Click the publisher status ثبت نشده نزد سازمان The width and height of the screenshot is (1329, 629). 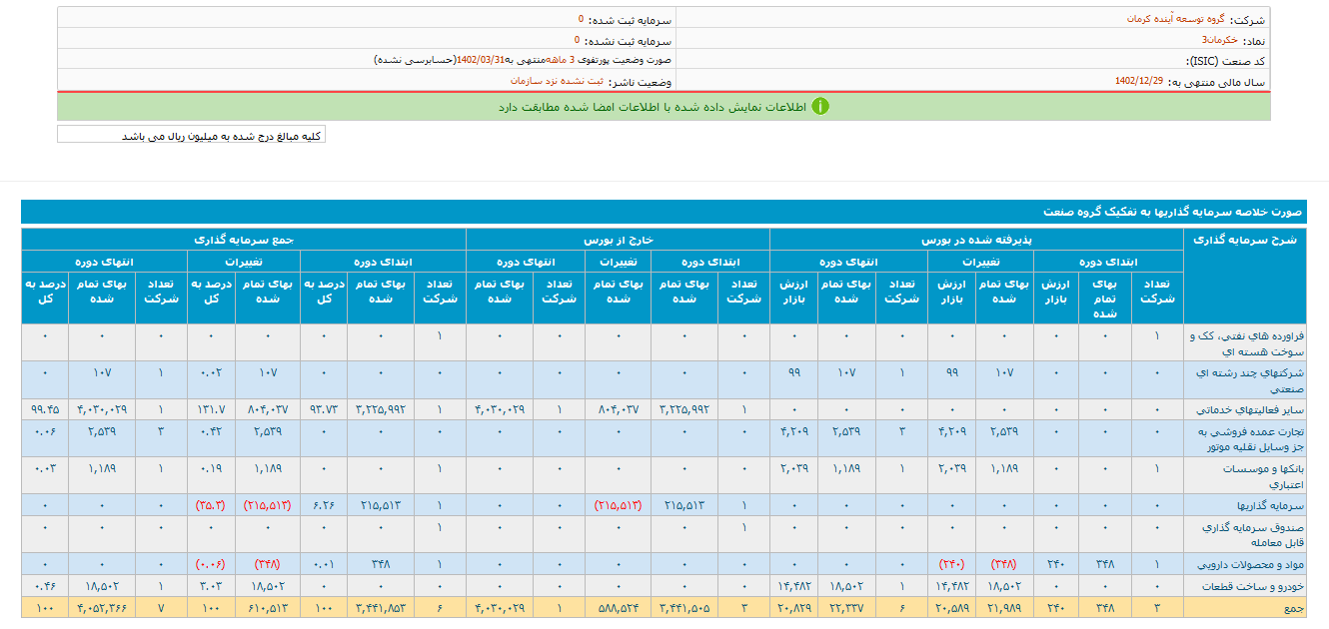557,81
